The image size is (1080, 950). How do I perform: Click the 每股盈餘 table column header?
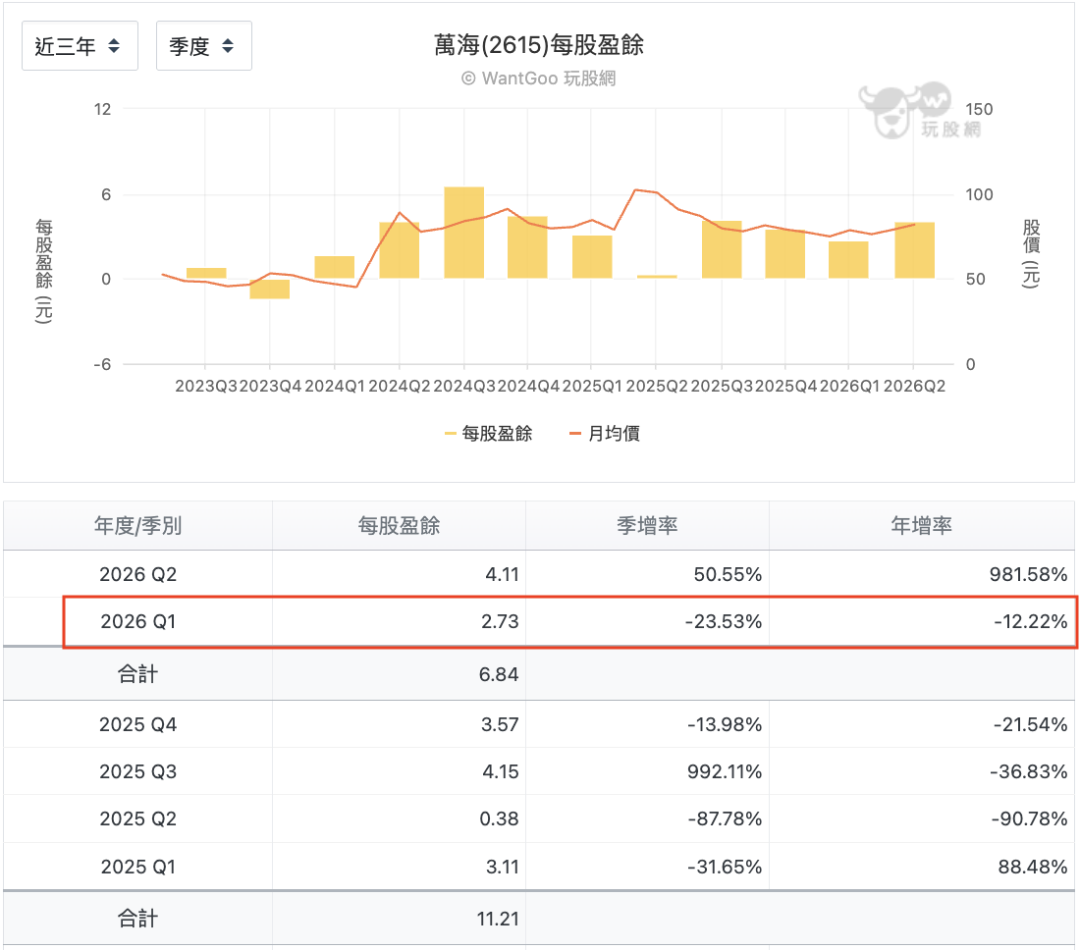(x=399, y=526)
